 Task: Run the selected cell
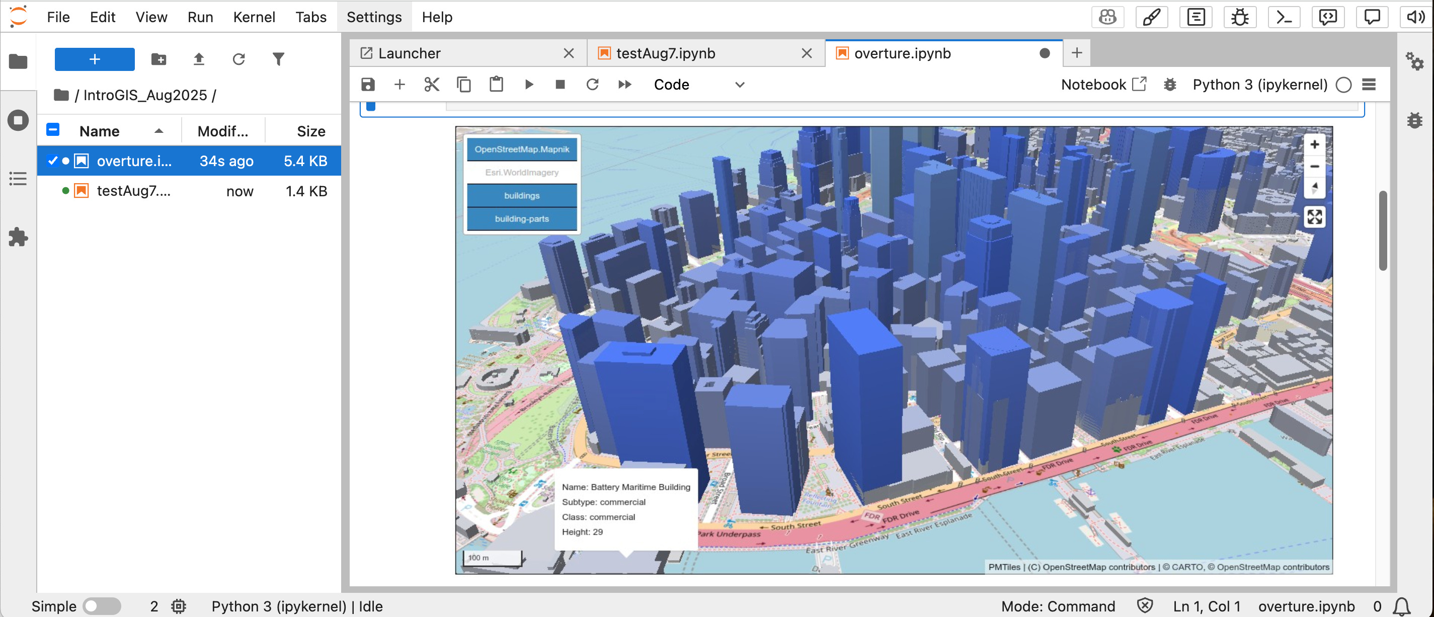point(528,85)
